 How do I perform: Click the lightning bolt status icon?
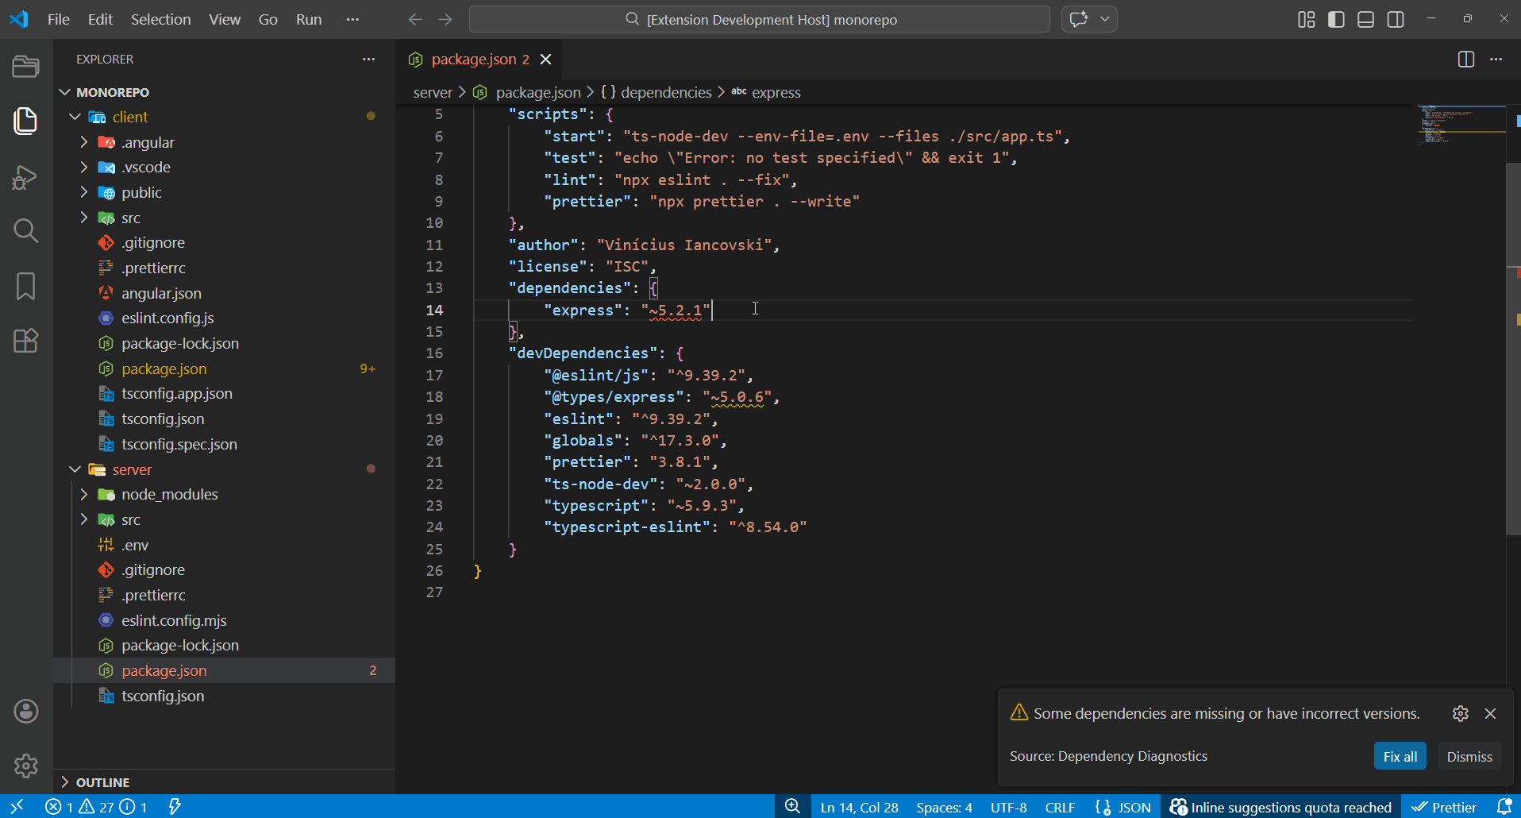pos(175,807)
